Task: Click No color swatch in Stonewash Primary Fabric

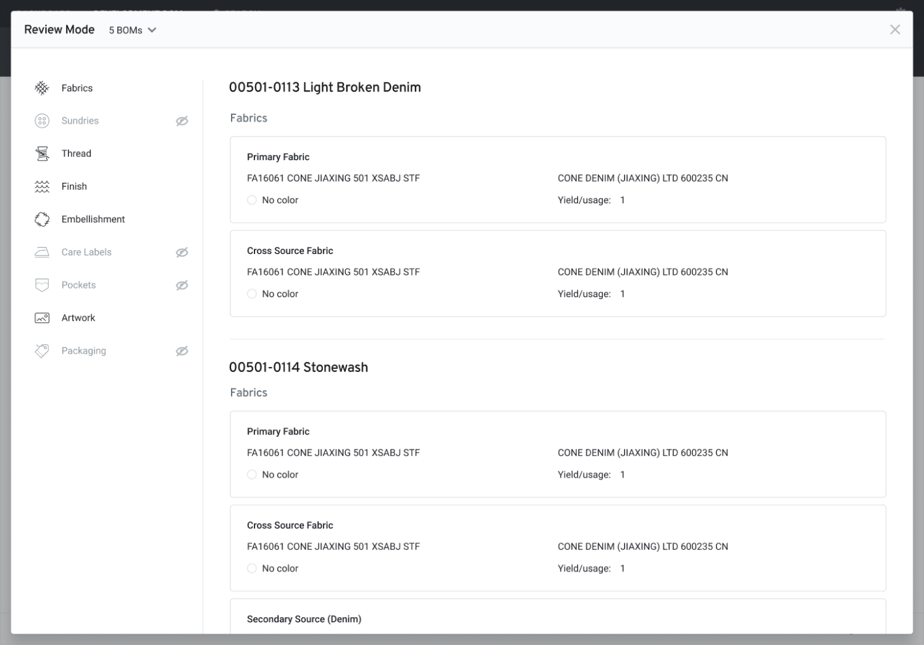Action: point(252,475)
